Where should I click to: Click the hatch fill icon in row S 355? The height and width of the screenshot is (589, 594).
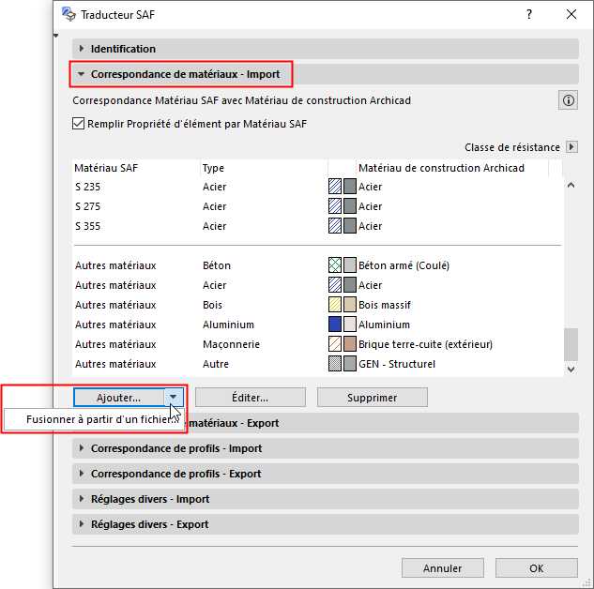tap(335, 226)
